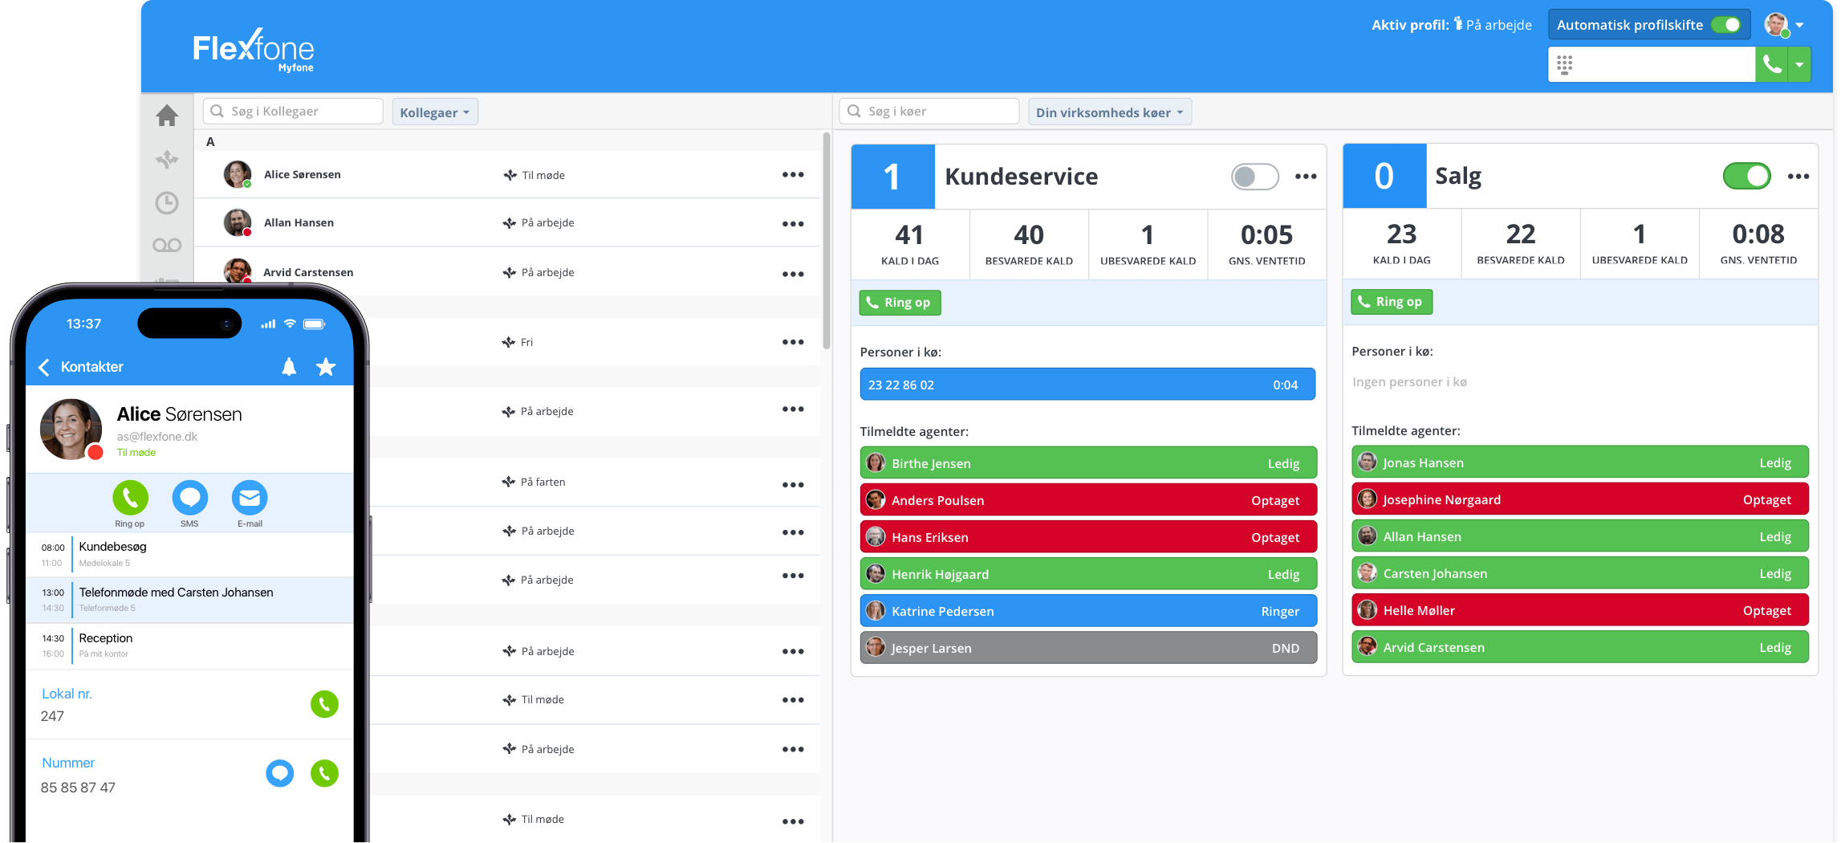Open Kundeservice queue options menu
The height and width of the screenshot is (843, 1841).
(x=1306, y=177)
